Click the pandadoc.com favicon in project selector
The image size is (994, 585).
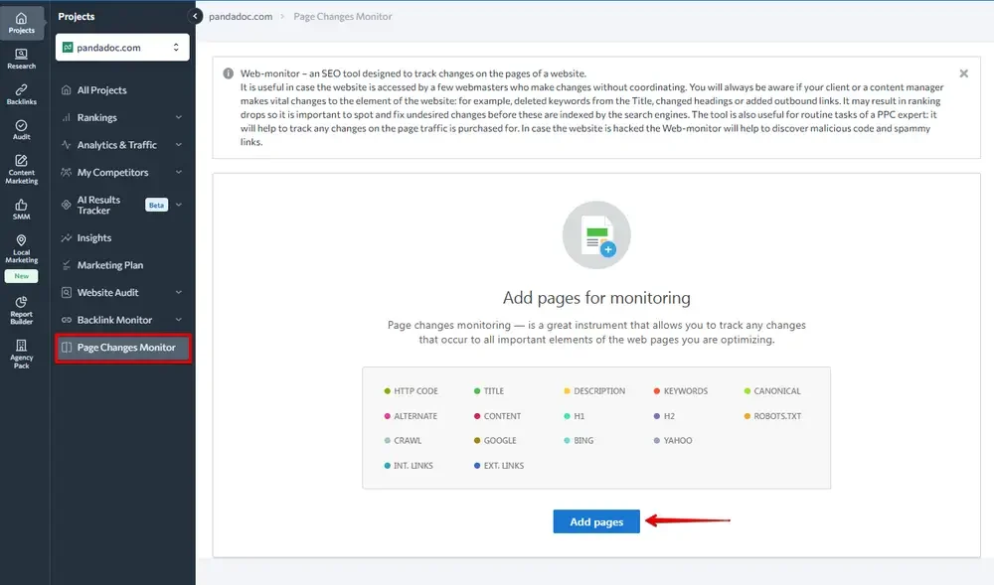coord(68,48)
